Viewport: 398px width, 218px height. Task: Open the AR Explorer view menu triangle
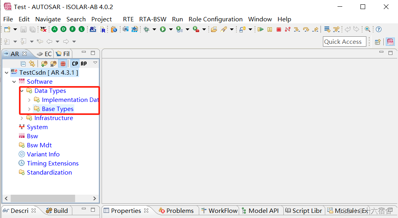coord(95,63)
